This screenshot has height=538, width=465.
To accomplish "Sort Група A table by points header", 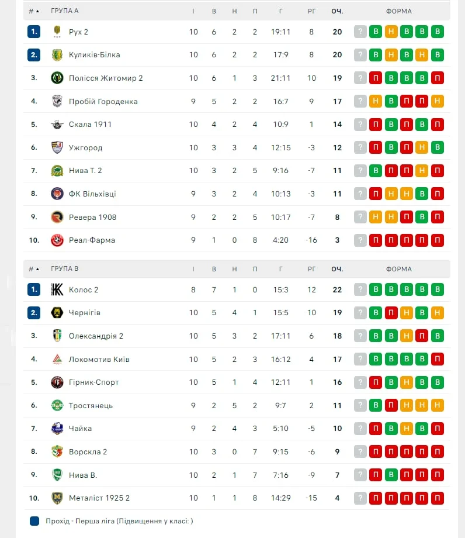I will point(337,11).
